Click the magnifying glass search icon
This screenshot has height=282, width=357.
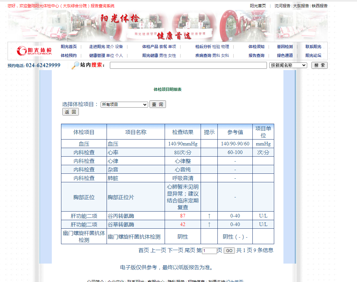coord(76,65)
